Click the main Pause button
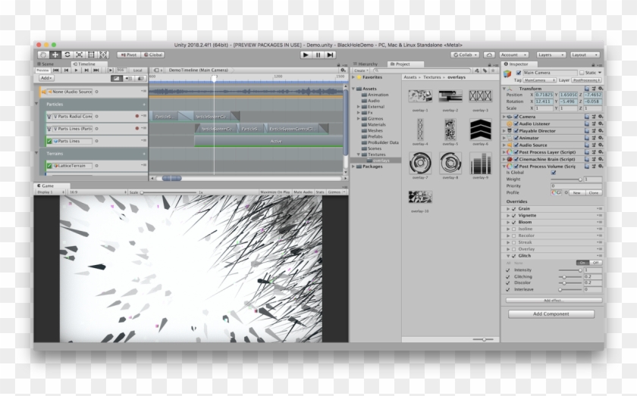This screenshot has width=637, height=396. tap(318, 55)
